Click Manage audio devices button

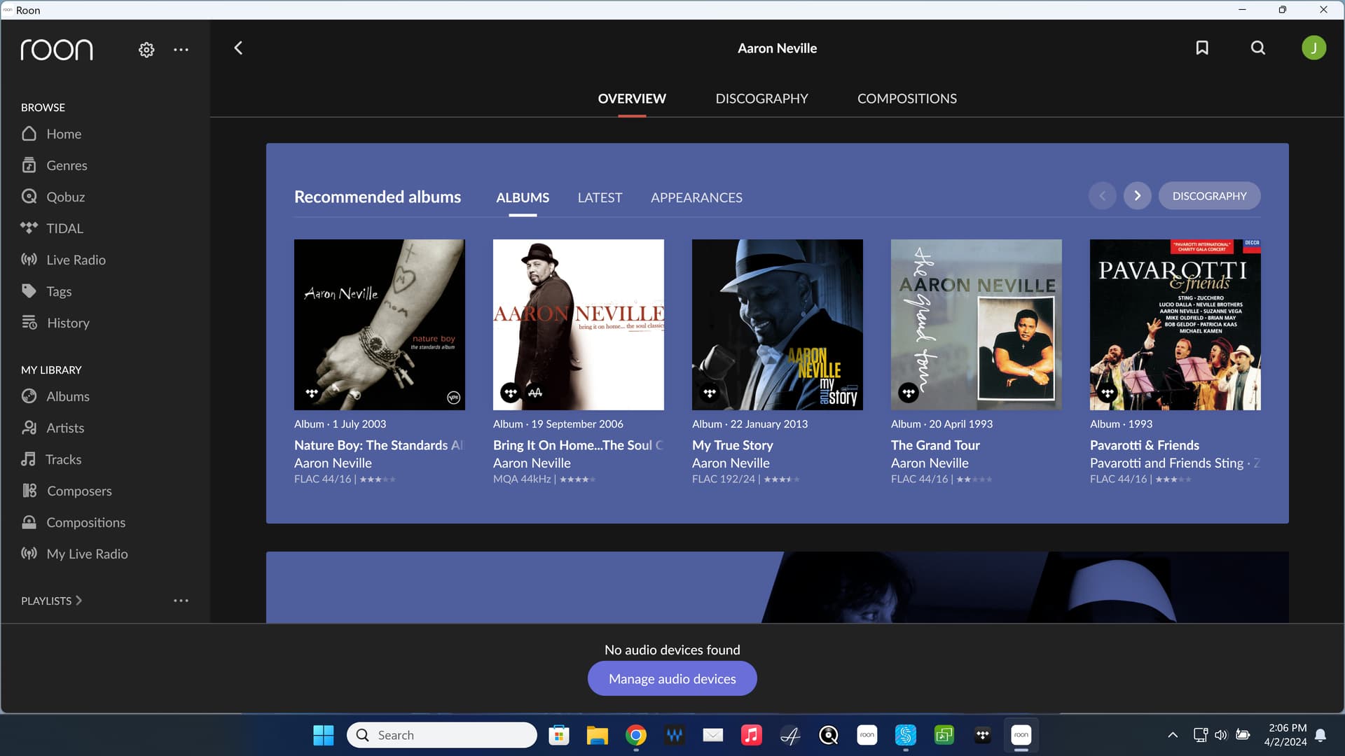pos(672,678)
